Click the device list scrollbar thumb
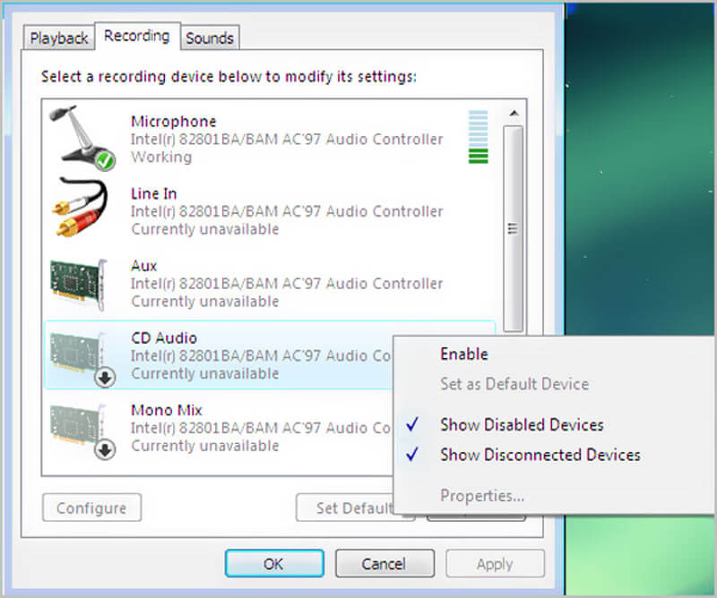The image size is (717, 598). point(513,228)
